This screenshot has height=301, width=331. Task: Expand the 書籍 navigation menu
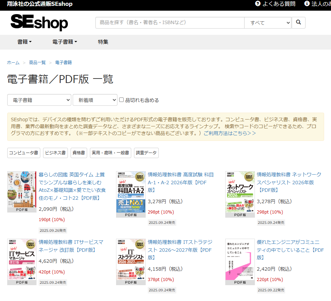click(24, 42)
